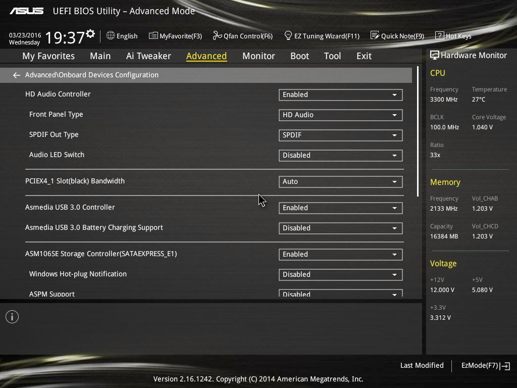Image resolution: width=517 pixels, height=388 pixels.
Task: Open HD Audio Controller dropdown
Action: click(x=340, y=94)
